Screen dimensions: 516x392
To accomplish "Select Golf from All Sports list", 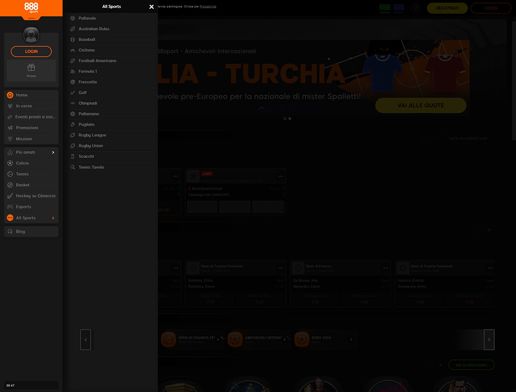I will 112,92.
